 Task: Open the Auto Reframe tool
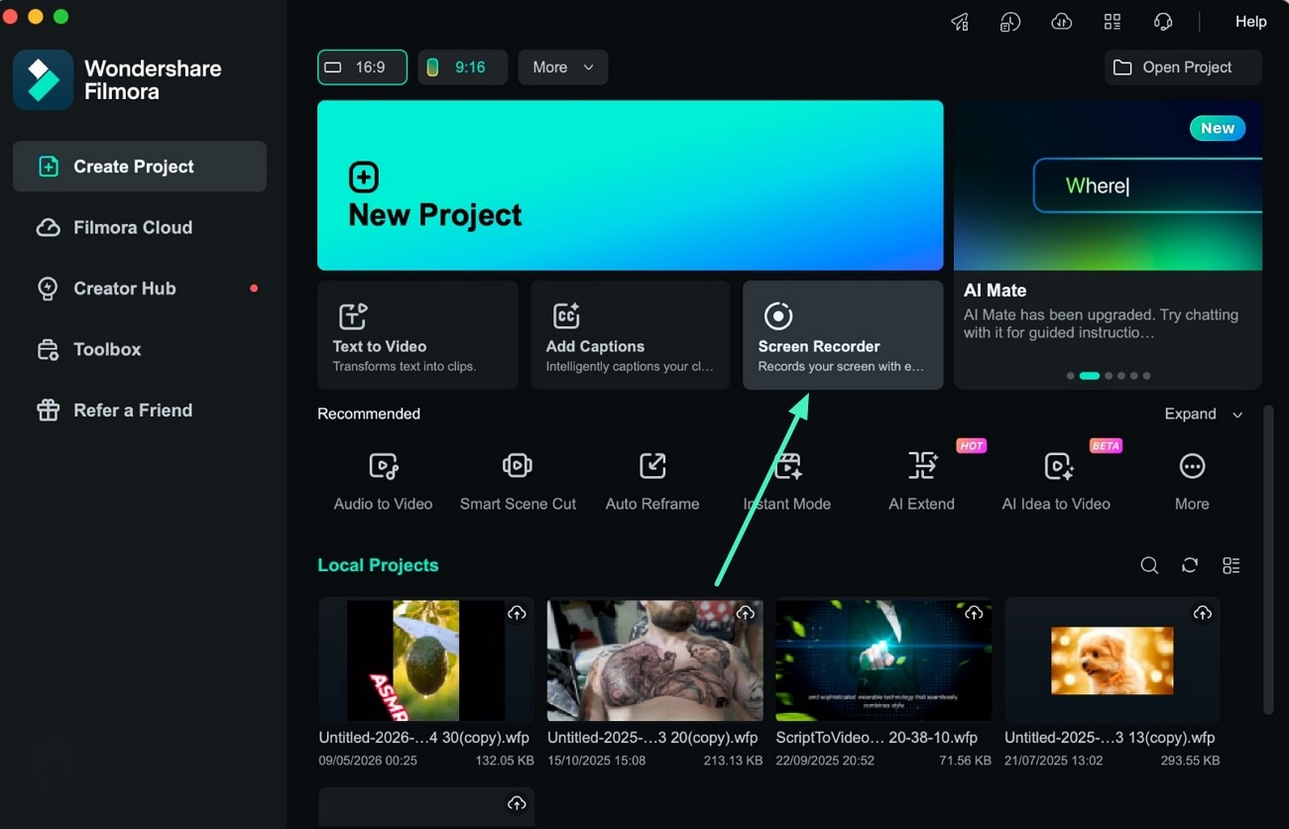pos(652,481)
